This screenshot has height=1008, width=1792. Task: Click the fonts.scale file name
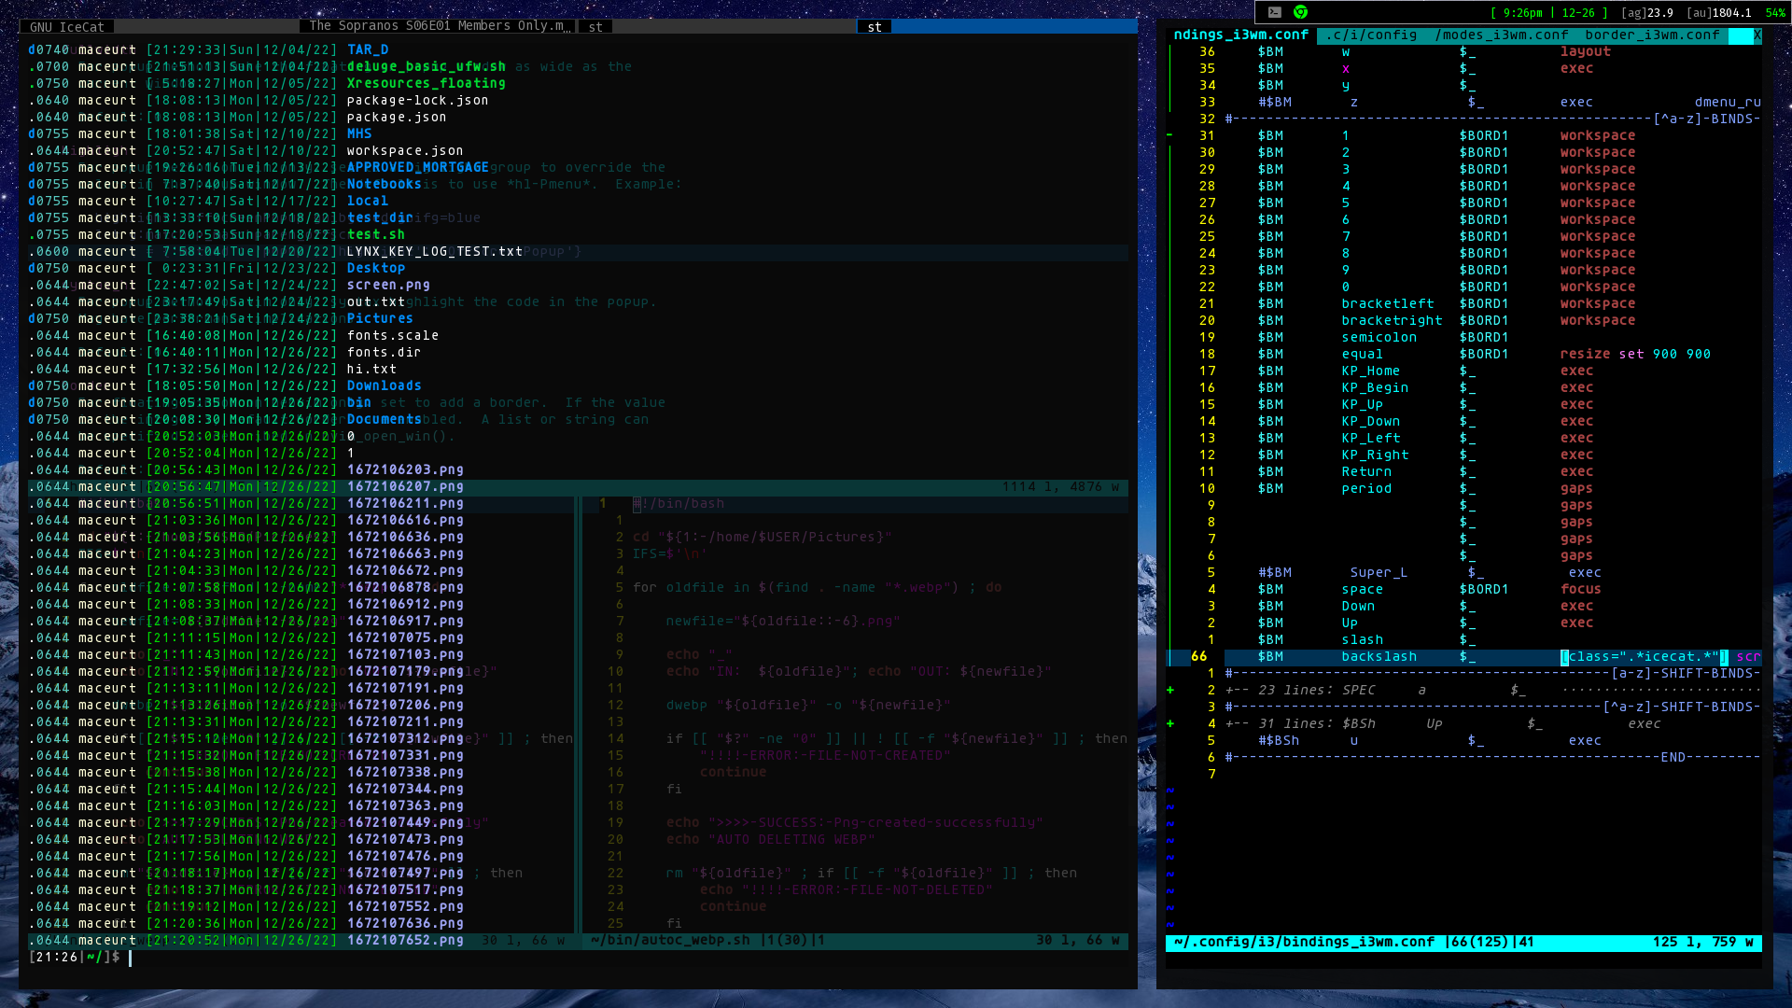pyautogui.click(x=393, y=335)
